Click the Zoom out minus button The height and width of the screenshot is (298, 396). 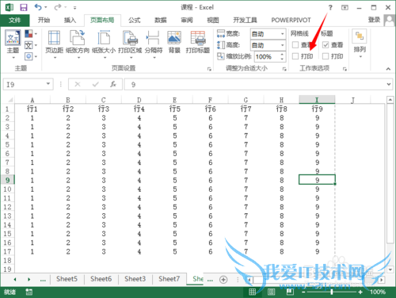303,292
